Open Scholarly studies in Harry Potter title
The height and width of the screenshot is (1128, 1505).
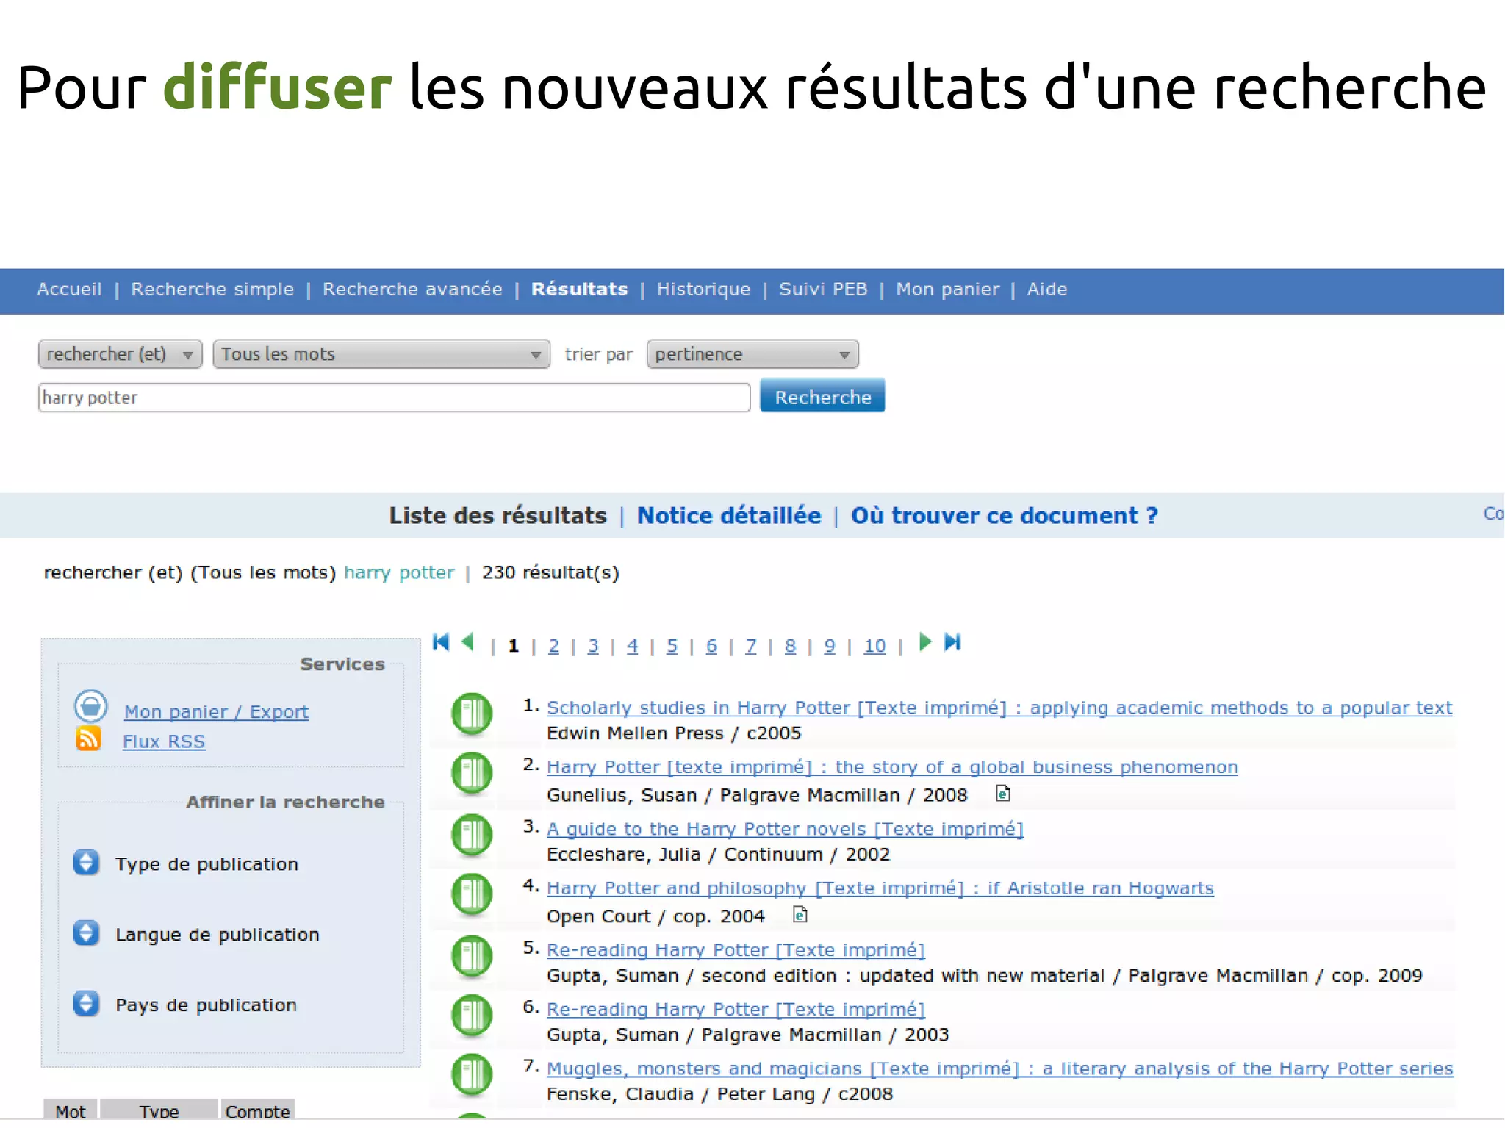(999, 708)
